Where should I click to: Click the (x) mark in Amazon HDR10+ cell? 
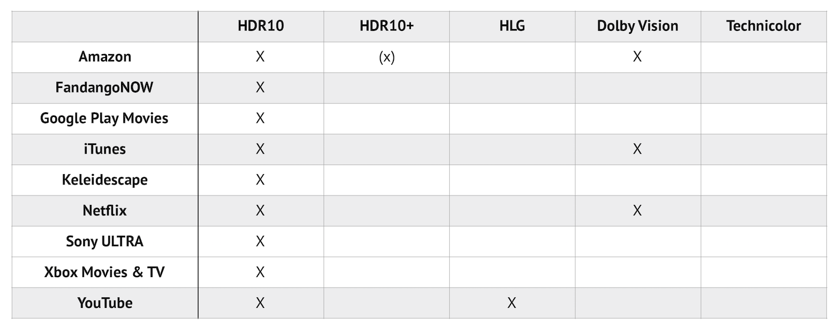coord(386,57)
